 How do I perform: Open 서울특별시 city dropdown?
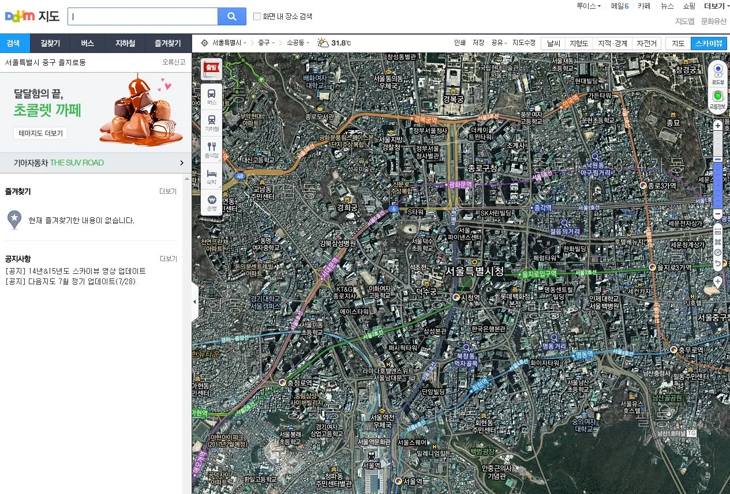pyautogui.click(x=229, y=43)
